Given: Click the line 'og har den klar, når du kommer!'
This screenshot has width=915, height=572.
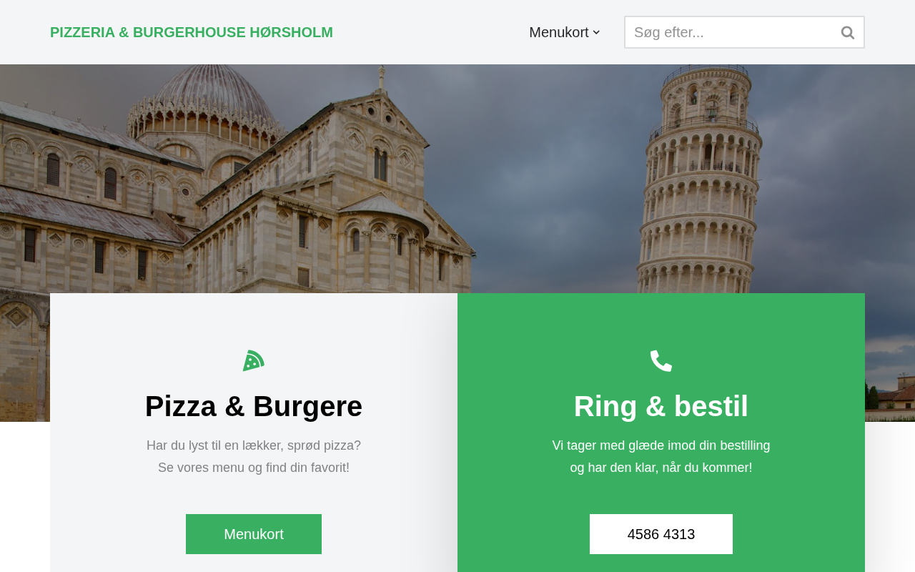Looking at the screenshot, I should pos(661,468).
